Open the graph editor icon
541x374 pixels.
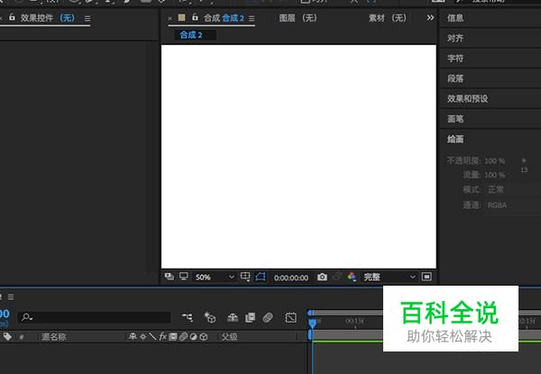[291, 317]
